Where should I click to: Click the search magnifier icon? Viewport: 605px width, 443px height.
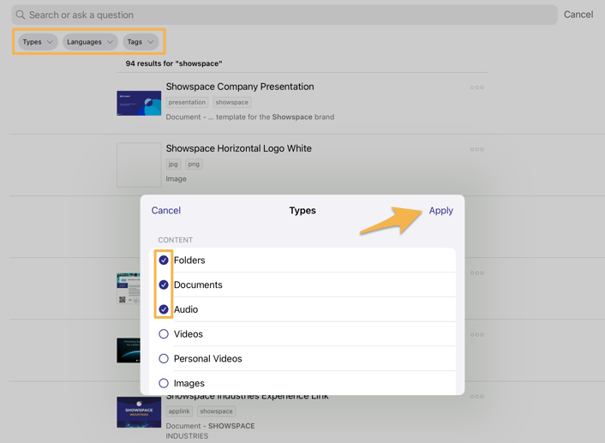[x=20, y=15]
